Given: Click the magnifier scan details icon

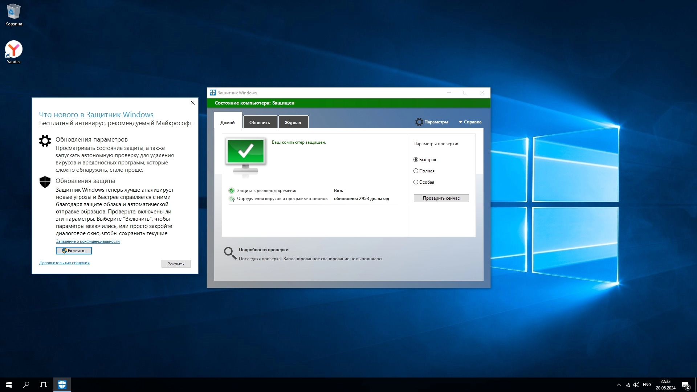Looking at the screenshot, I should click(230, 253).
